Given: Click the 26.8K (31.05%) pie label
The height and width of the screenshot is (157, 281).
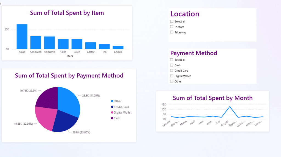Looking at the screenshot, I should [x=91, y=96].
